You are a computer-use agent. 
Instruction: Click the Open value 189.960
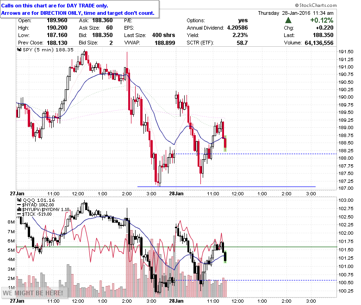(57, 20)
